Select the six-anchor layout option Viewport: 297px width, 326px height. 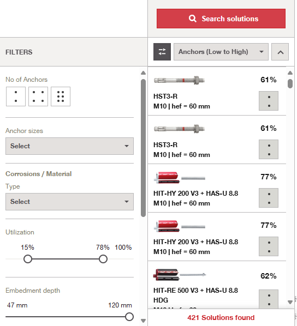pos(61,96)
